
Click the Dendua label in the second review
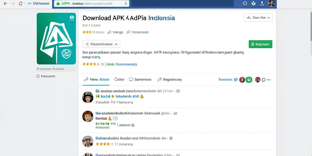pyautogui.click(x=101, y=119)
